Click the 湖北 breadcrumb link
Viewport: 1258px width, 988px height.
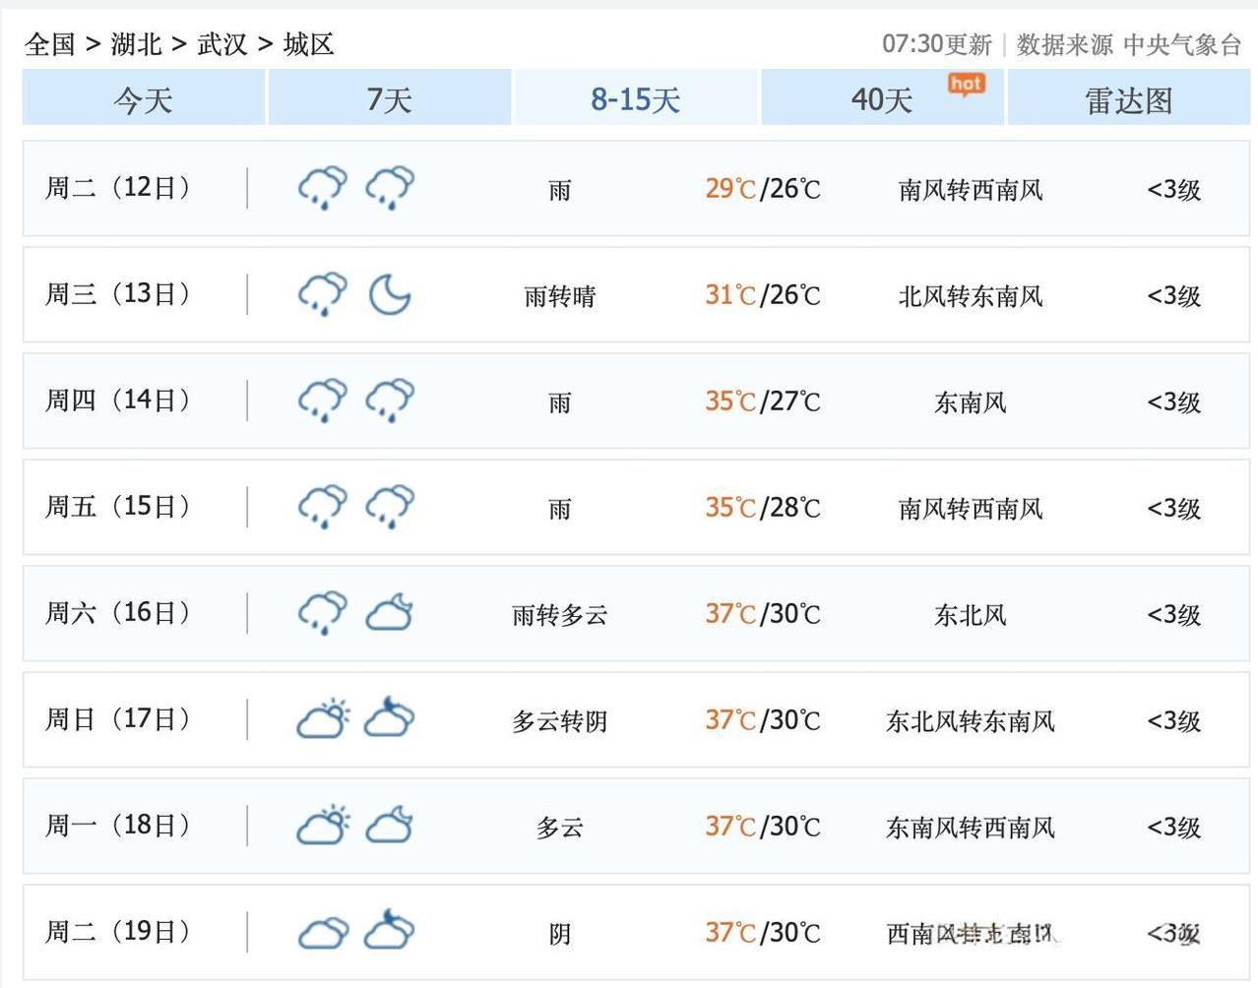point(136,44)
